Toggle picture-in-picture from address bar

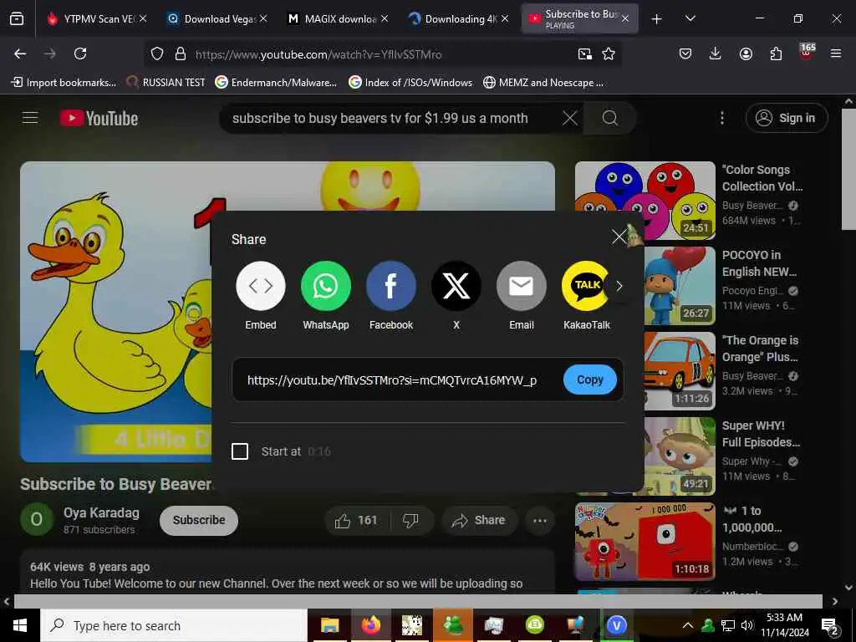(x=584, y=53)
